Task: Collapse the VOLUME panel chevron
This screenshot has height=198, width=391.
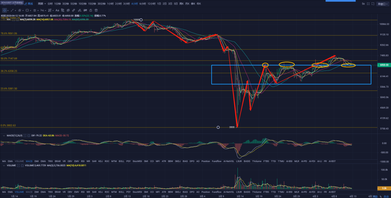Action: 4,165
